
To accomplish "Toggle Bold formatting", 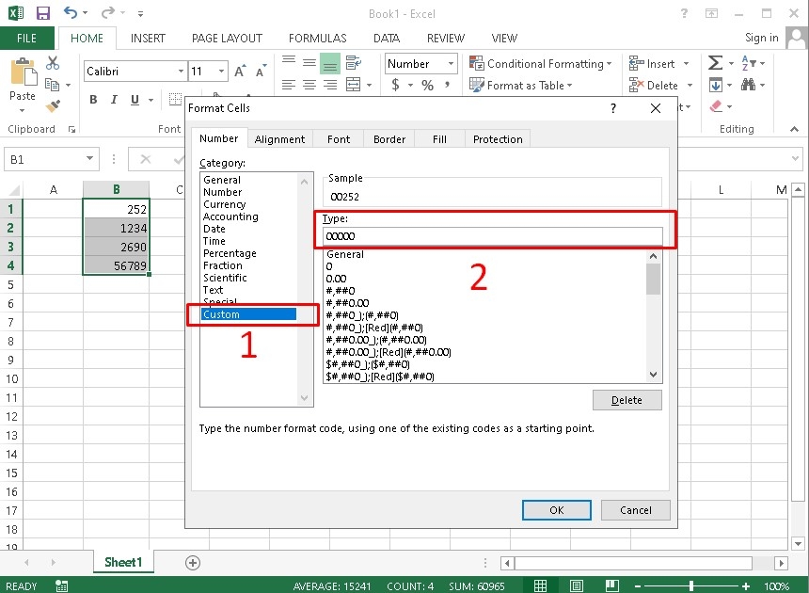I will coord(93,100).
